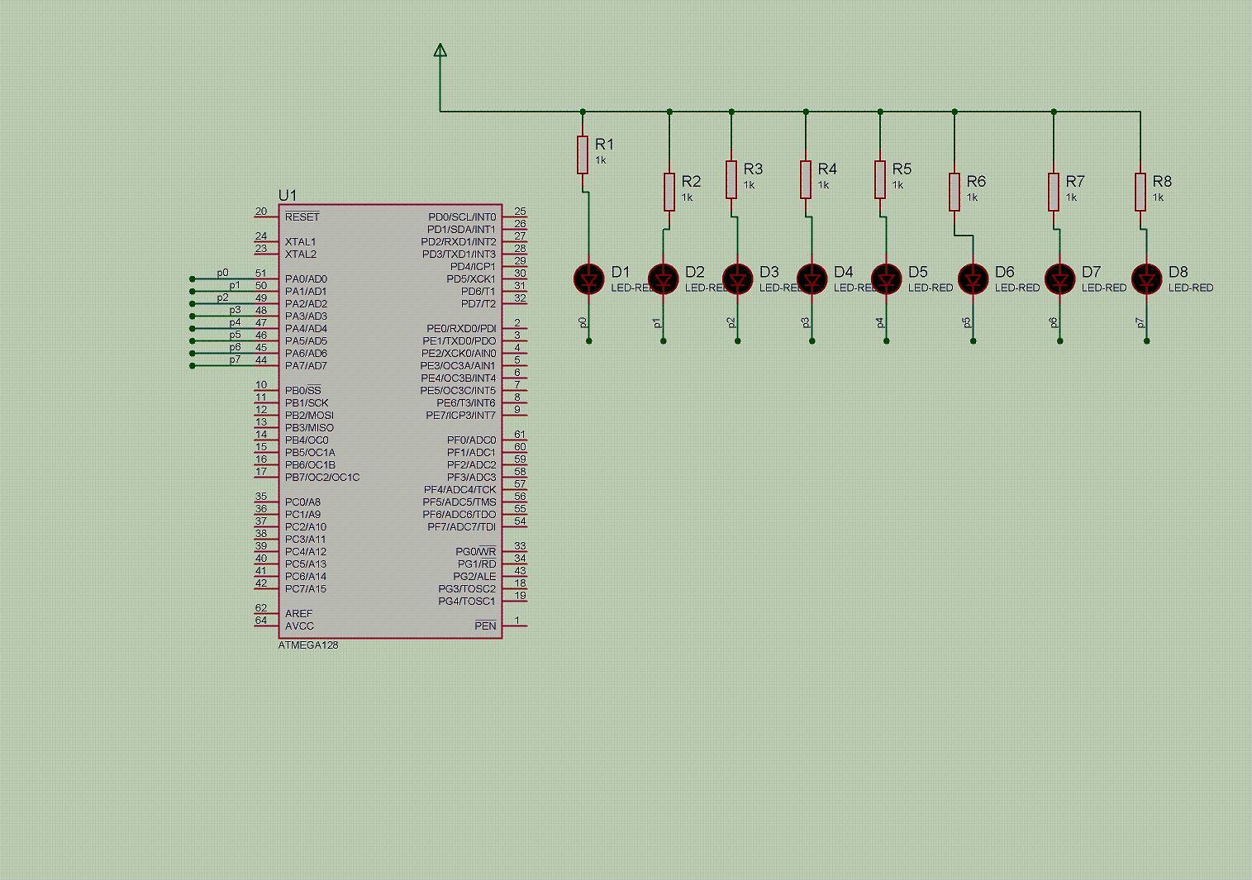Click the 1k value under R3

click(x=750, y=185)
